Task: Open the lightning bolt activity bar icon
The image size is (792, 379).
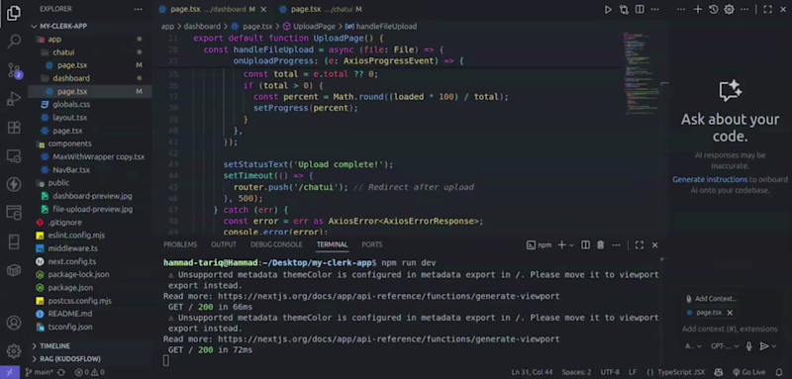Action: 14,184
